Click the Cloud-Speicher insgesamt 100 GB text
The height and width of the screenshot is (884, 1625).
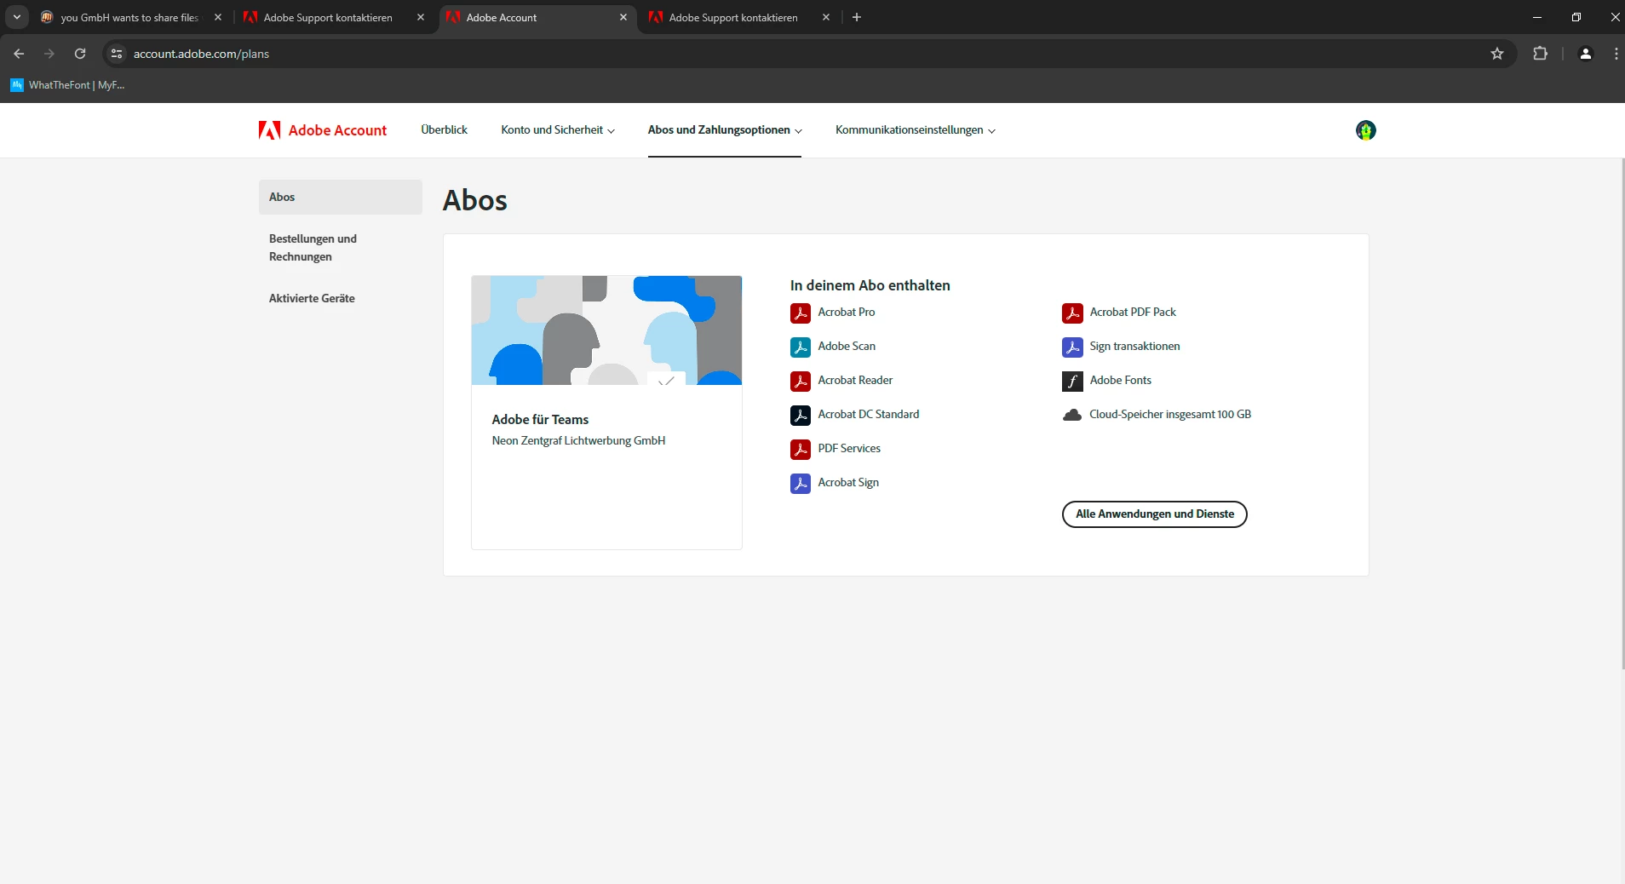[1170, 415]
